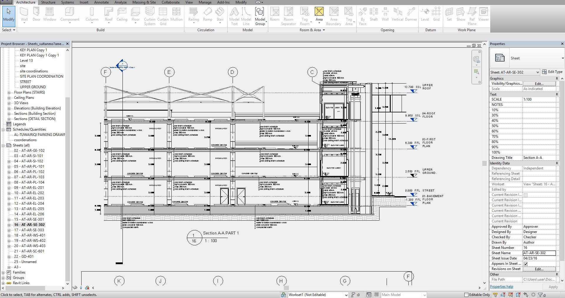The image size is (565, 298).
Task: Toggle the Appears In Sheet List checkbox
Action: click(526, 264)
